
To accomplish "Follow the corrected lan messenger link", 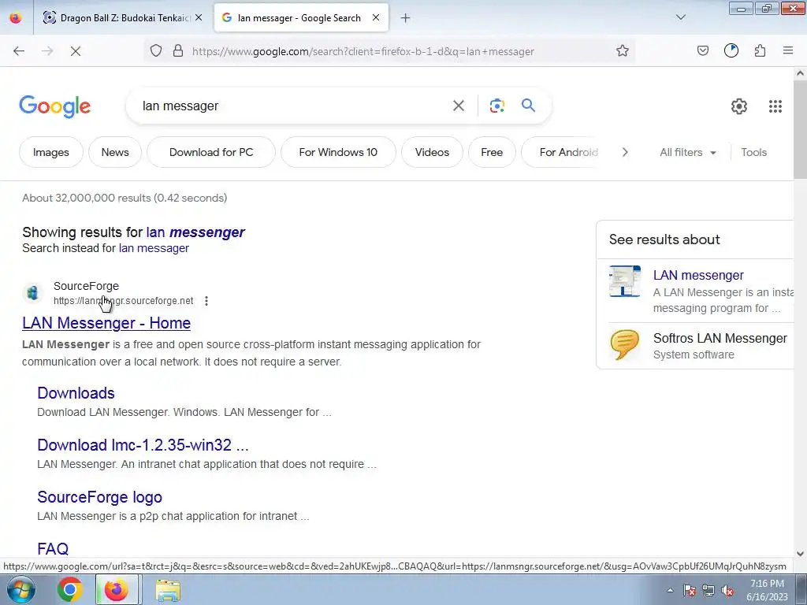I will click(195, 232).
